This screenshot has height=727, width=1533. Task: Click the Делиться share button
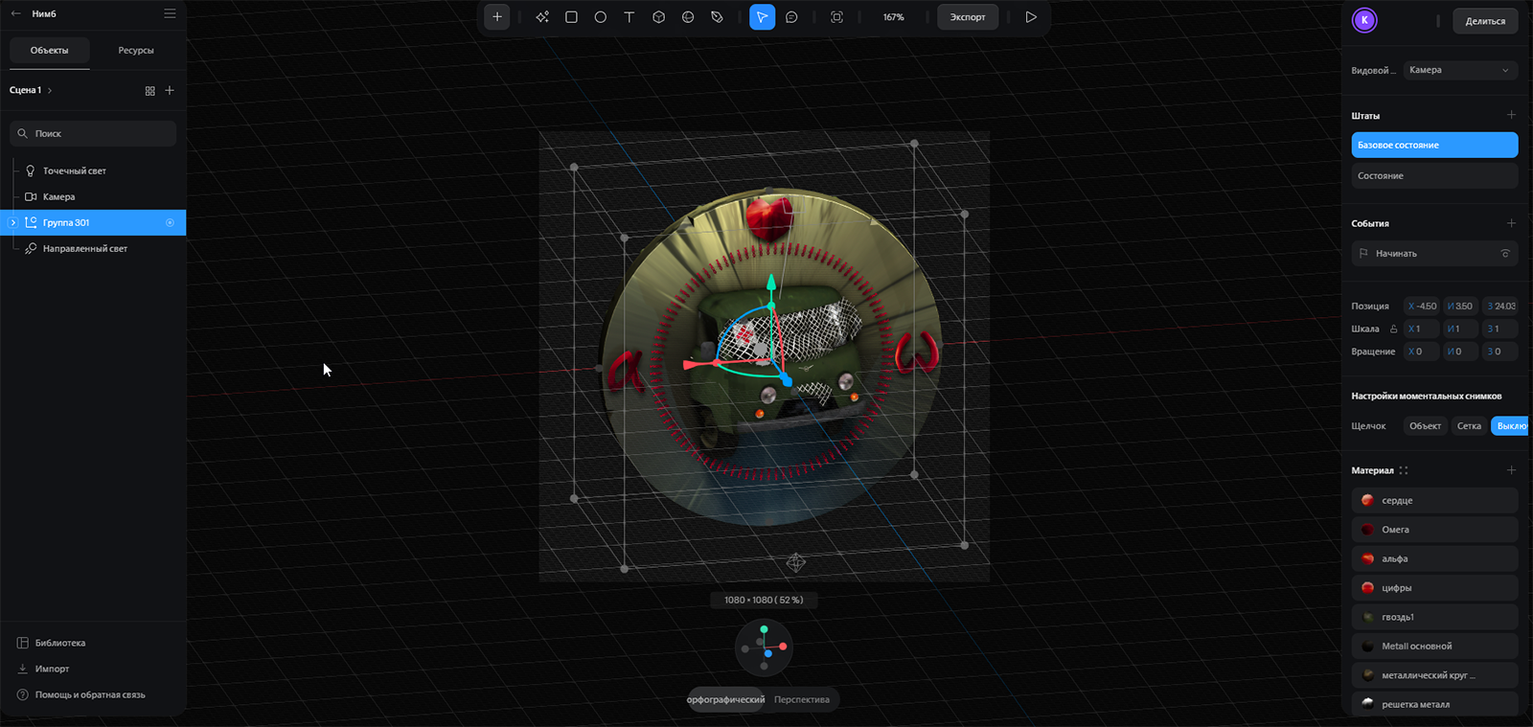coord(1484,21)
